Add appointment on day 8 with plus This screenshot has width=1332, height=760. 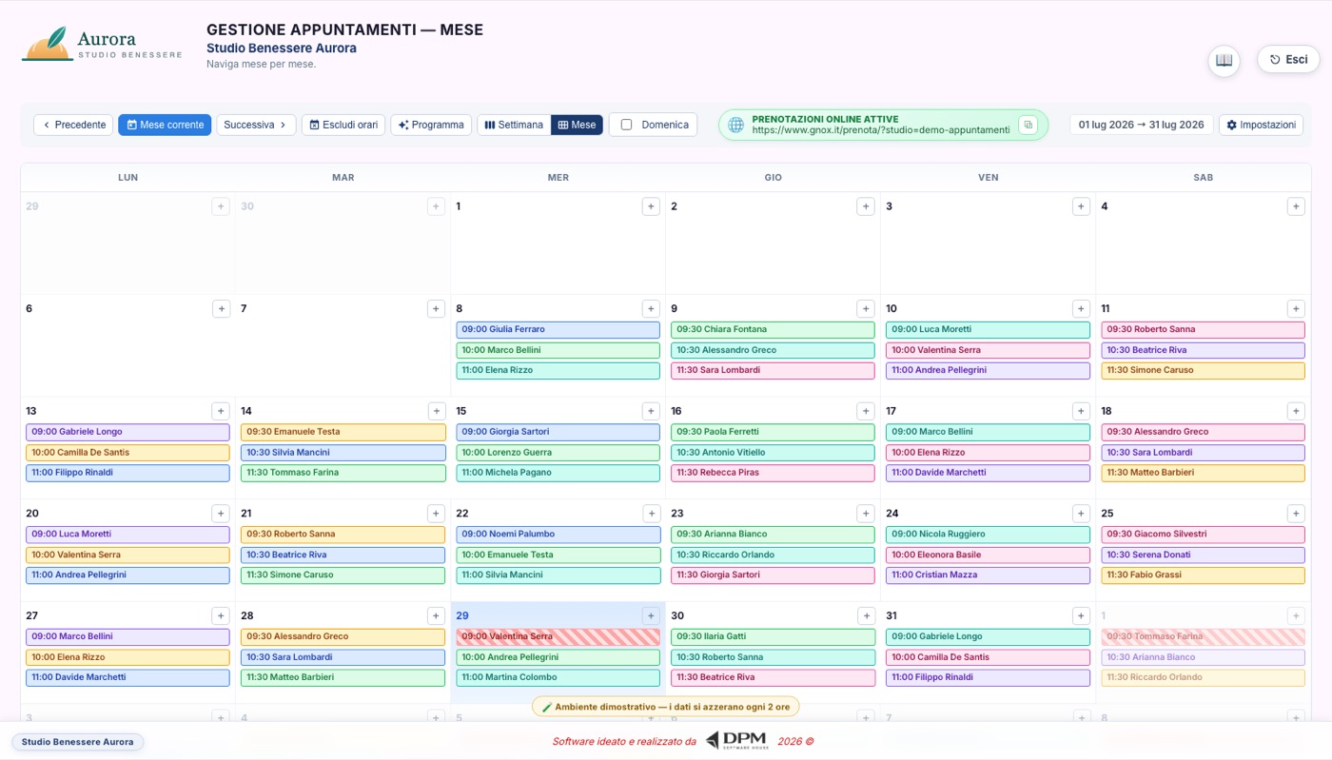(x=651, y=308)
